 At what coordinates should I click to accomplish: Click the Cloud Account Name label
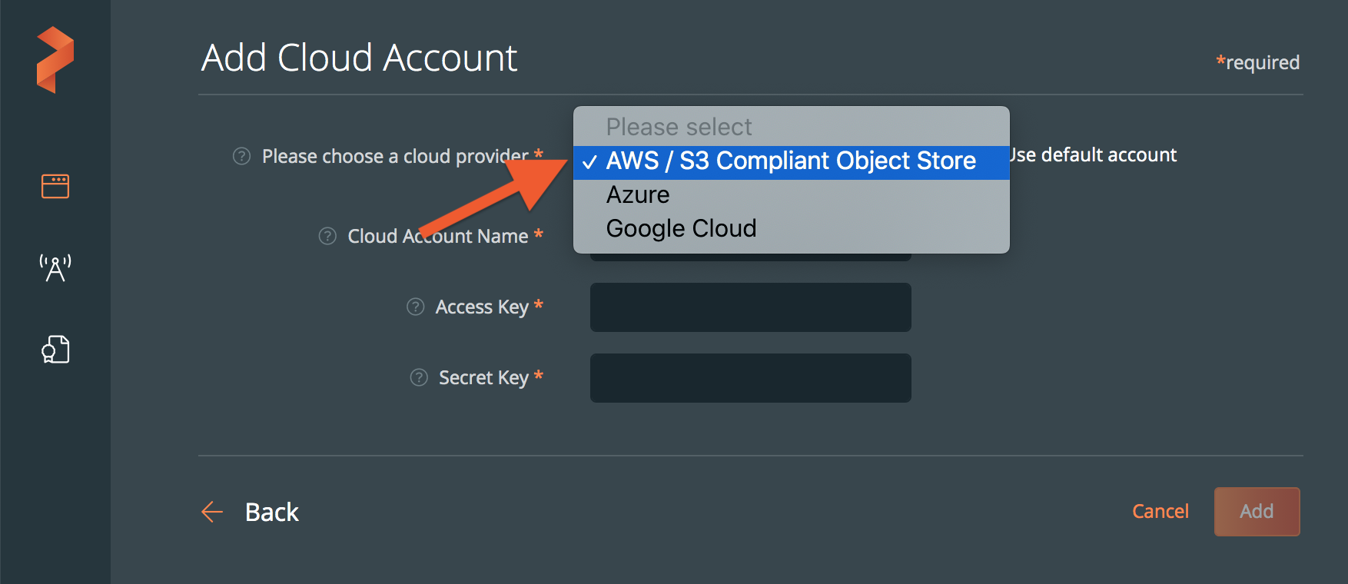(437, 236)
